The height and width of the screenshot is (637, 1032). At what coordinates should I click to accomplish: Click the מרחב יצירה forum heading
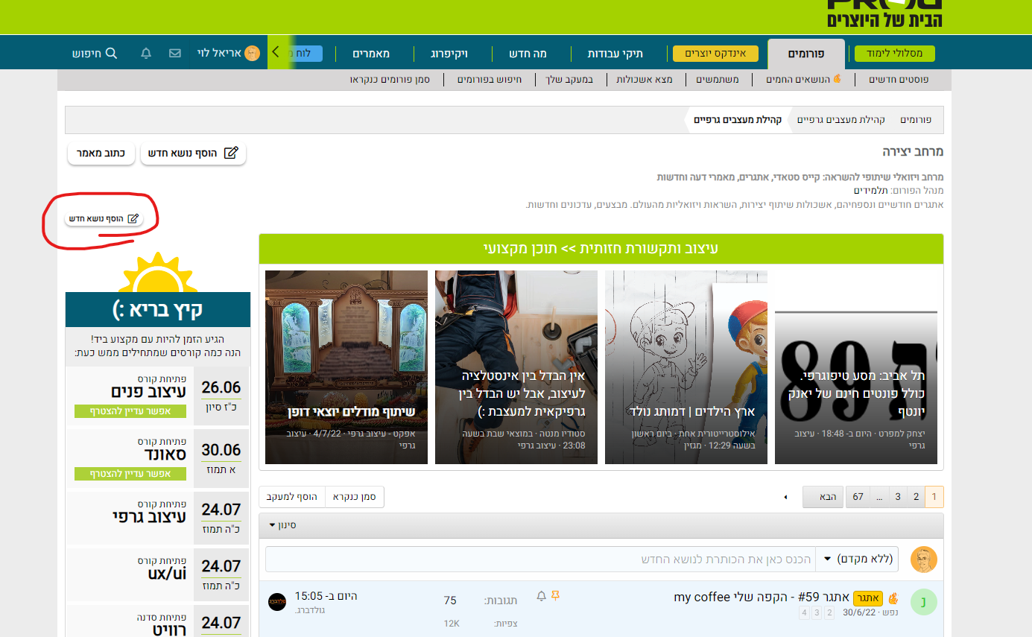coord(913,152)
